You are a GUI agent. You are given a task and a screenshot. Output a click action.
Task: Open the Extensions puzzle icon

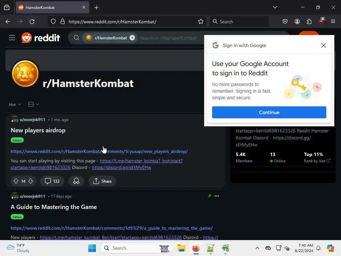coord(309,22)
